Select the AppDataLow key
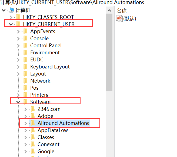 coord(53,130)
